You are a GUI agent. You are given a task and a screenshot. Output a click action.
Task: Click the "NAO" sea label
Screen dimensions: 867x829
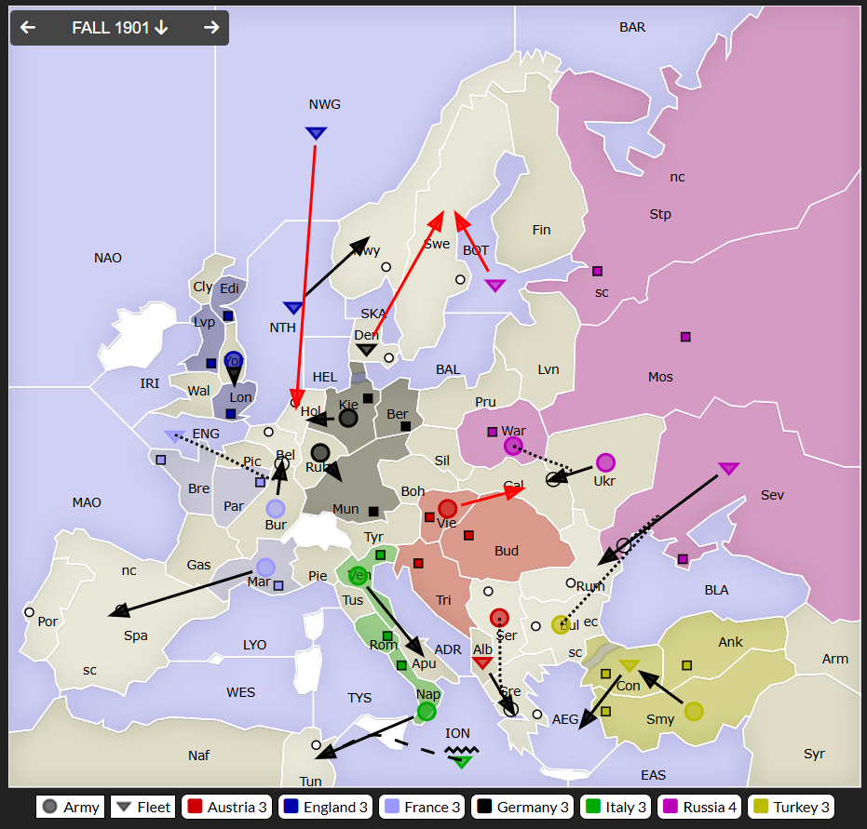pos(108,258)
